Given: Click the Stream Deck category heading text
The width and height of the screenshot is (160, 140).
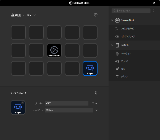Looking at the screenshot, I should 128,20.
